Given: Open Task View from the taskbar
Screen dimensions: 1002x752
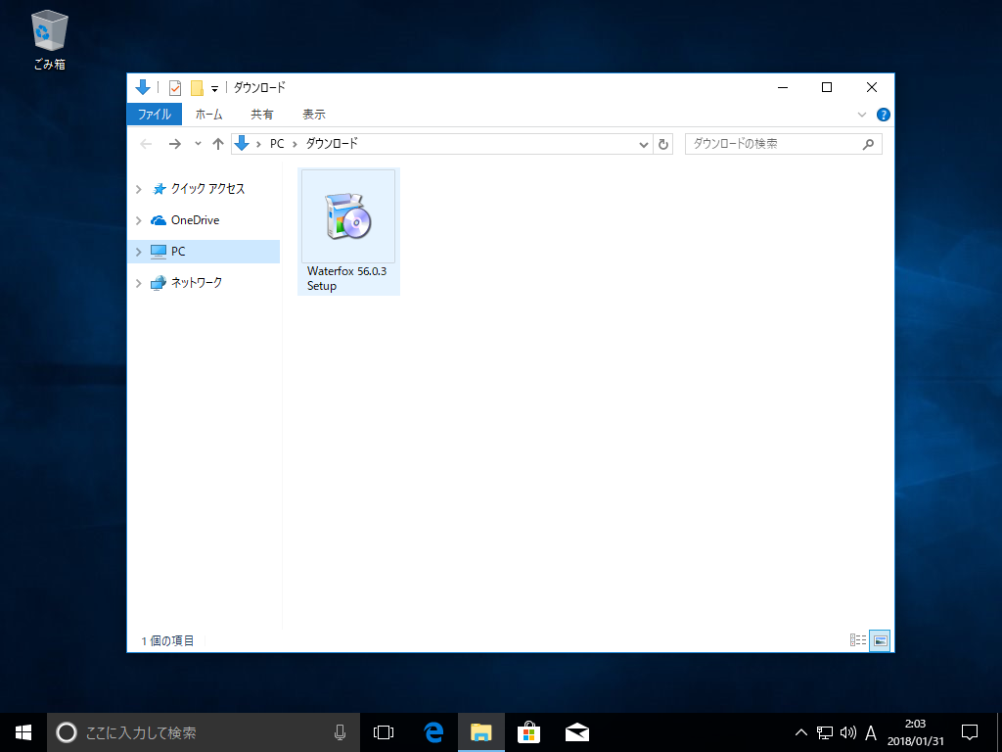Looking at the screenshot, I should click(x=384, y=732).
